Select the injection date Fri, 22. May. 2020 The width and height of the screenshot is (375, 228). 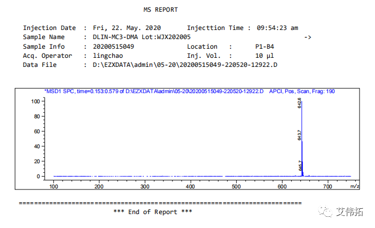click(127, 28)
